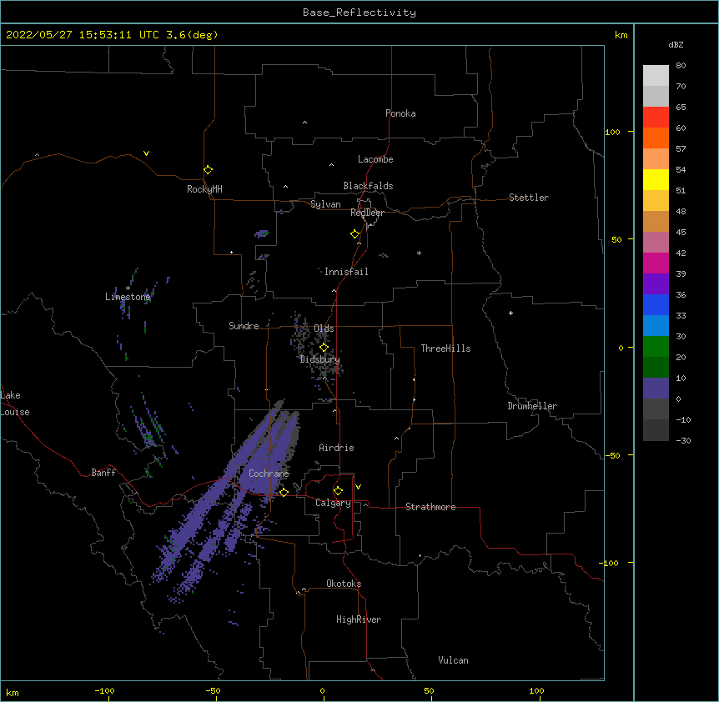
Task: Select the magenta 39-42 dBZ legend color
Action: pos(656,263)
